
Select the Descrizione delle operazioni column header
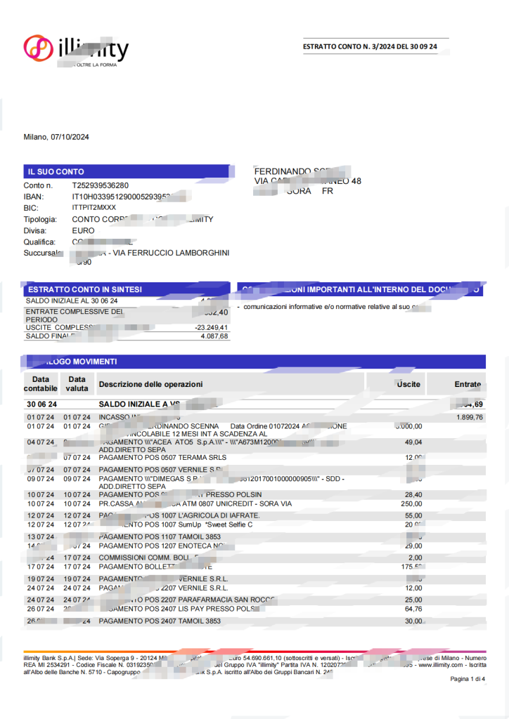pos(150,384)
